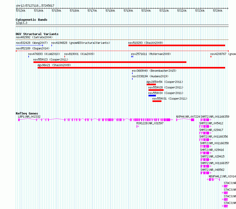Click the nsv476693 (Kidd2010) label
236x209 pixels.
click(x=44, y=54)
